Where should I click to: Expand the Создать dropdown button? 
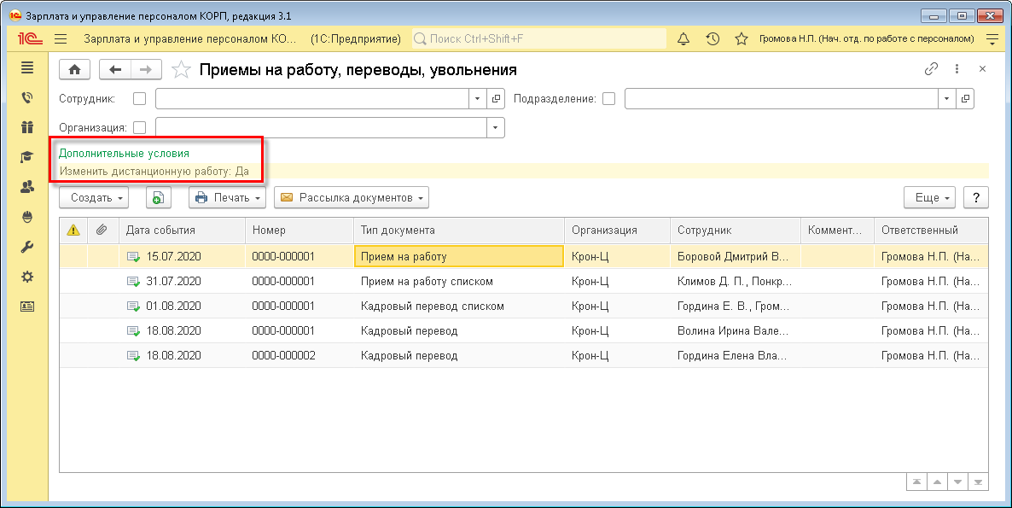[x=93, y=198]
